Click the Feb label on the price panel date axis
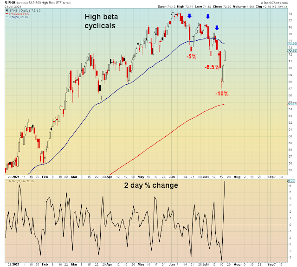 coord(45,177)
